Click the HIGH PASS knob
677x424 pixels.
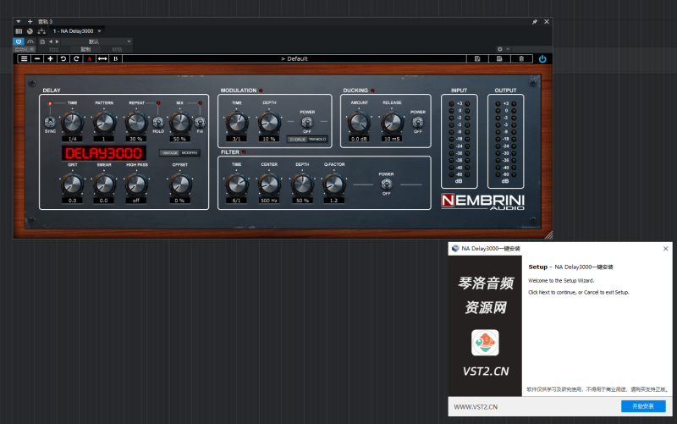coord(136,184)
